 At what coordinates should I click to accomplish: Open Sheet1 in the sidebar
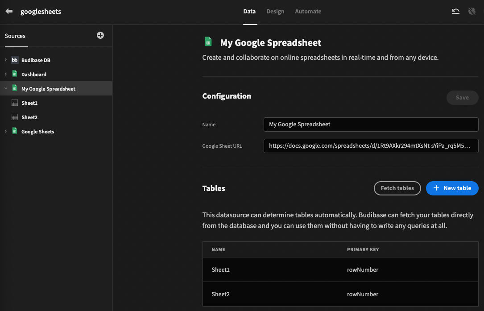click(56, 103)
